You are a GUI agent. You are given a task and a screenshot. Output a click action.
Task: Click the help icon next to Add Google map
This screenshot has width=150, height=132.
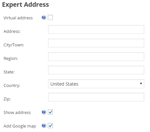[x=44, y=126]
